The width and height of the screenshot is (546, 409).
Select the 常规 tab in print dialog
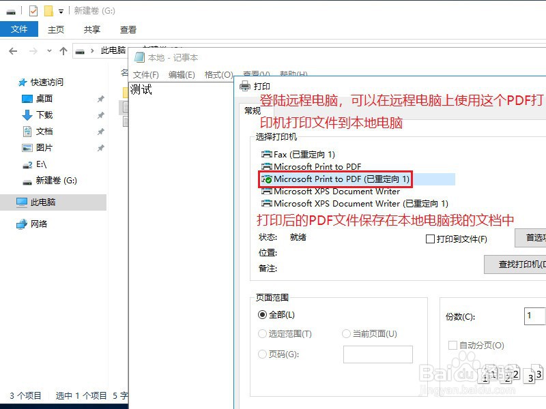[253, 110]
